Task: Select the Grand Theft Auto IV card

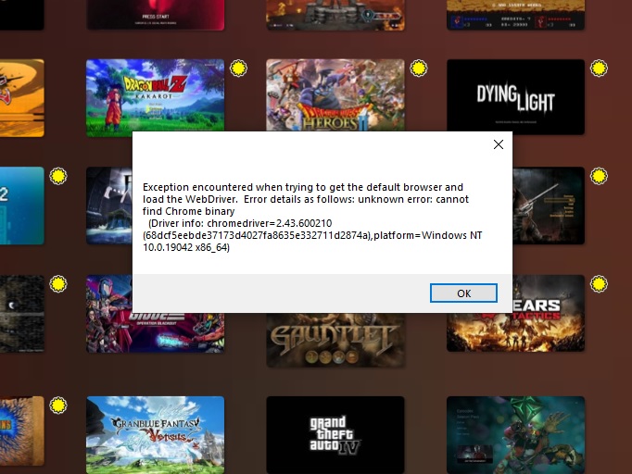Action: coord(335,435)
